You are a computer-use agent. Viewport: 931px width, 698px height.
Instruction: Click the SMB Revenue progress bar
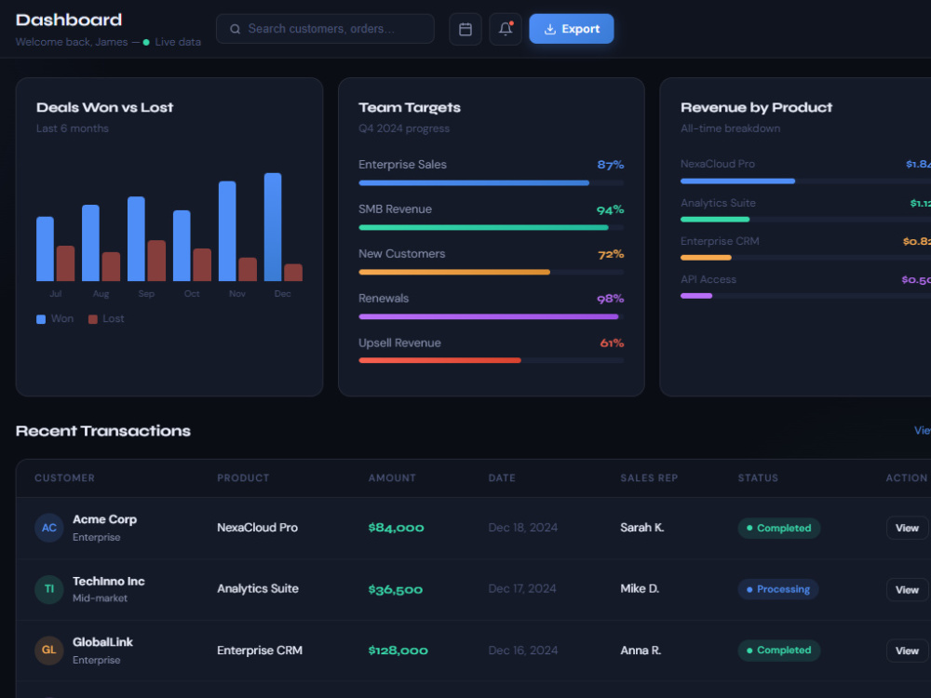[x=491, y=227]
